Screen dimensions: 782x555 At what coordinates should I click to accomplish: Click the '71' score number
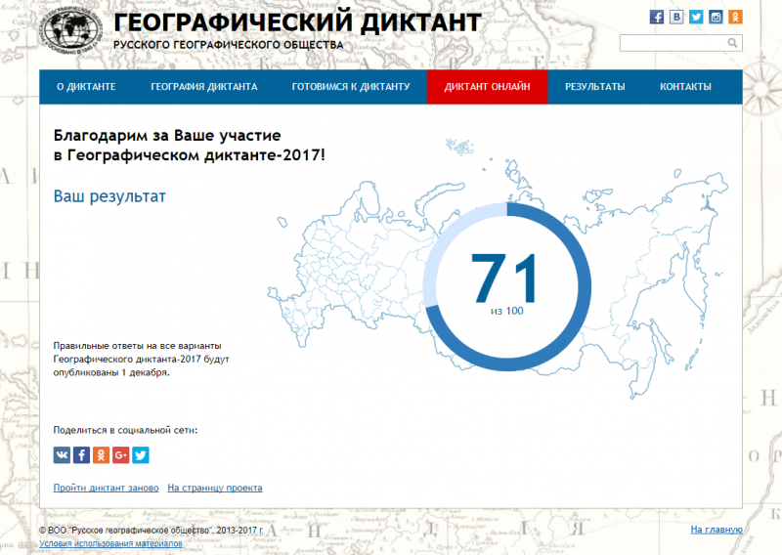[504, 277]
